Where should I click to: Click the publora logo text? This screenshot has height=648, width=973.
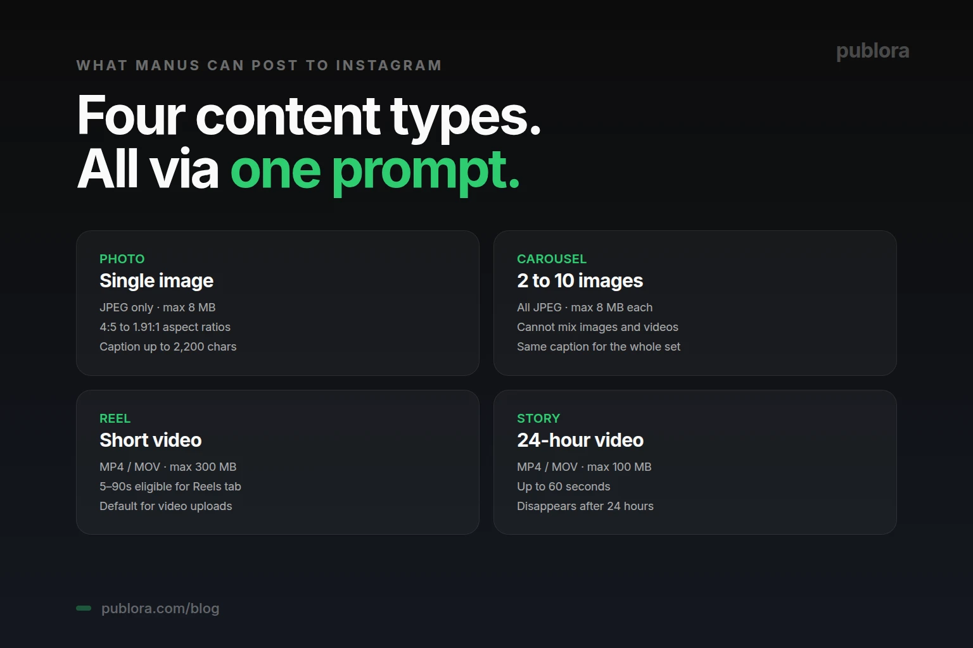[x=872, y=51]
